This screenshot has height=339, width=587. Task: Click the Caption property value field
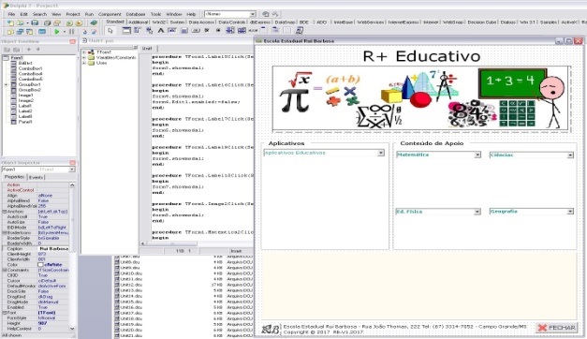point(53,249)
